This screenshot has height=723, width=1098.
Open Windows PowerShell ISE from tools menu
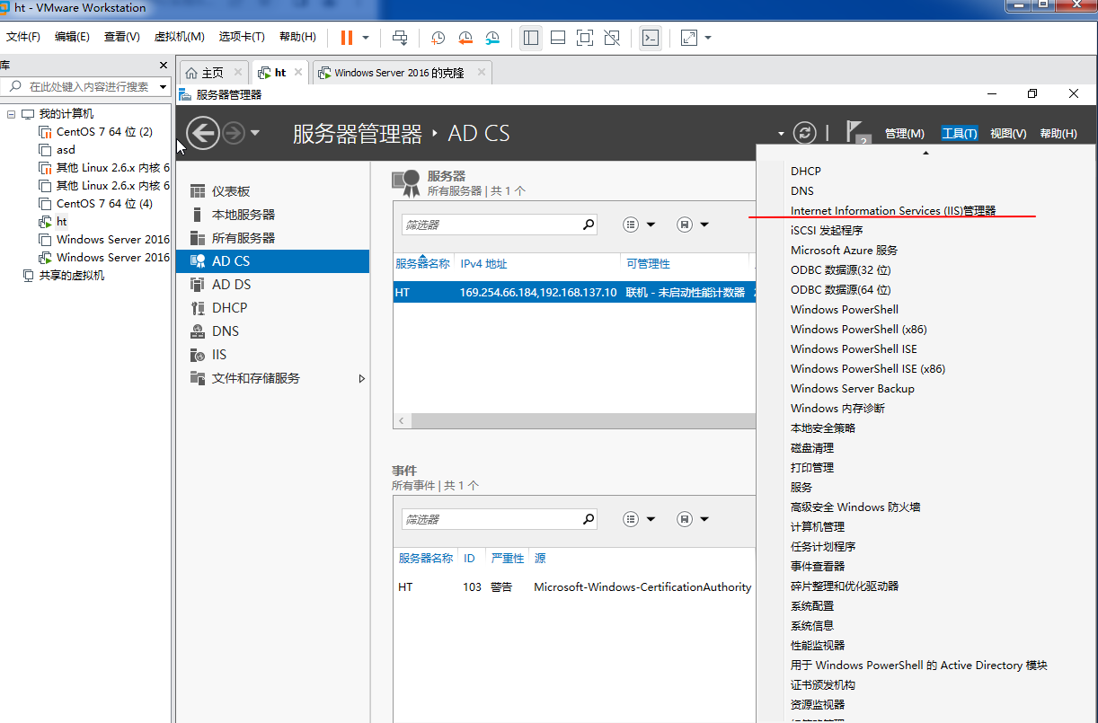[854, 349]
